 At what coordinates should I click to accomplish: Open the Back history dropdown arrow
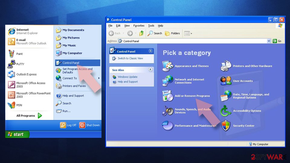pyautogui.click(x=123, y=34)
